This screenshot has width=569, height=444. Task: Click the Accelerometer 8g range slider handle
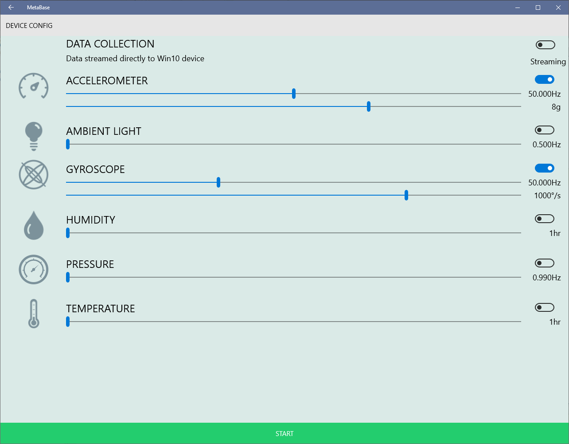coord(369,106)
